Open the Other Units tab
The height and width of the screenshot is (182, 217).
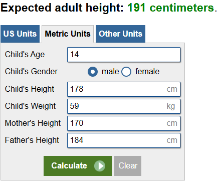click(x=120, y=34)
